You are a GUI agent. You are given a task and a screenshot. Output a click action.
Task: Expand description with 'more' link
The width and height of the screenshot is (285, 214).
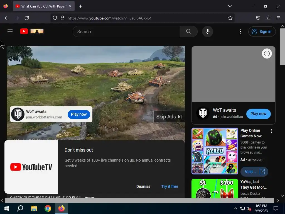point(89,197)
